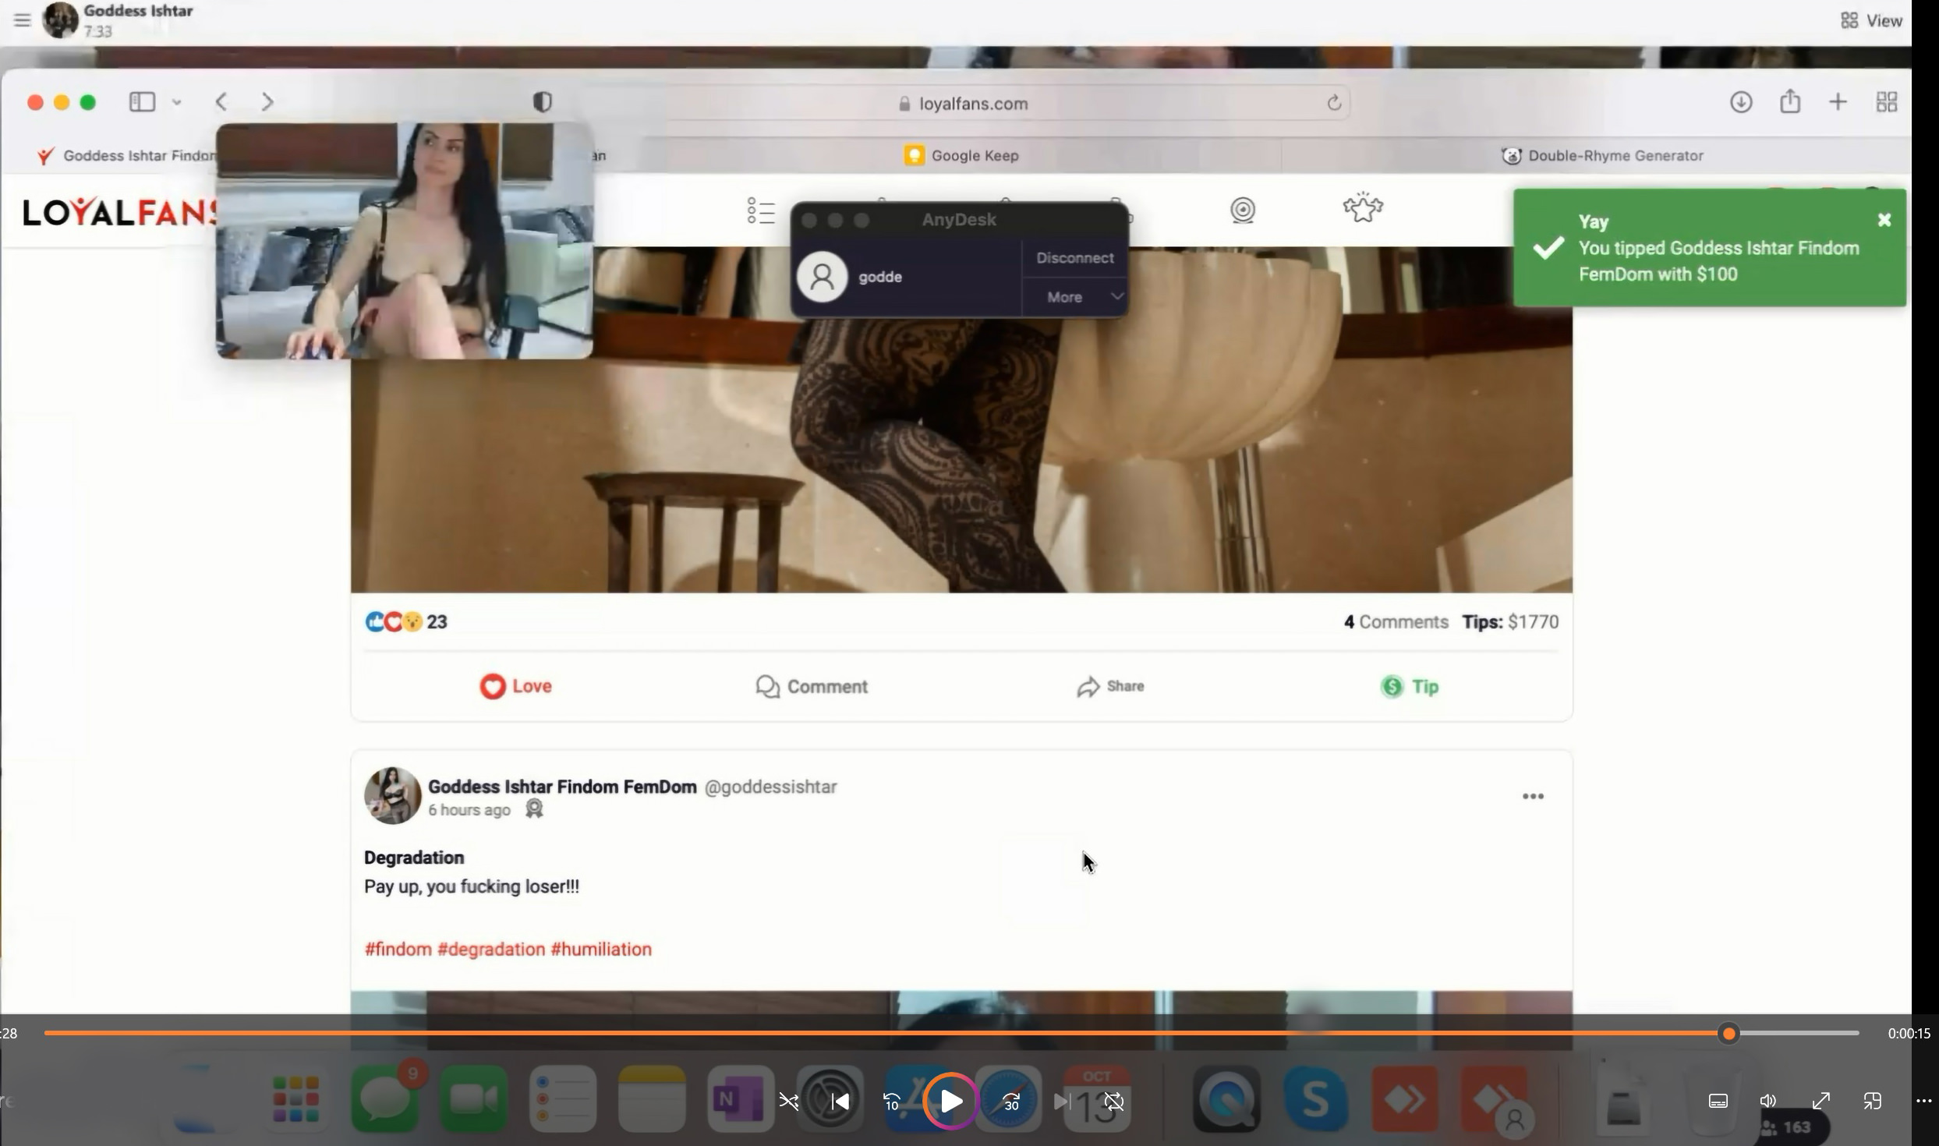View the 23 reactions on the post
This screenshot has width=1939, height=1146.
click(x=406, y=621)
